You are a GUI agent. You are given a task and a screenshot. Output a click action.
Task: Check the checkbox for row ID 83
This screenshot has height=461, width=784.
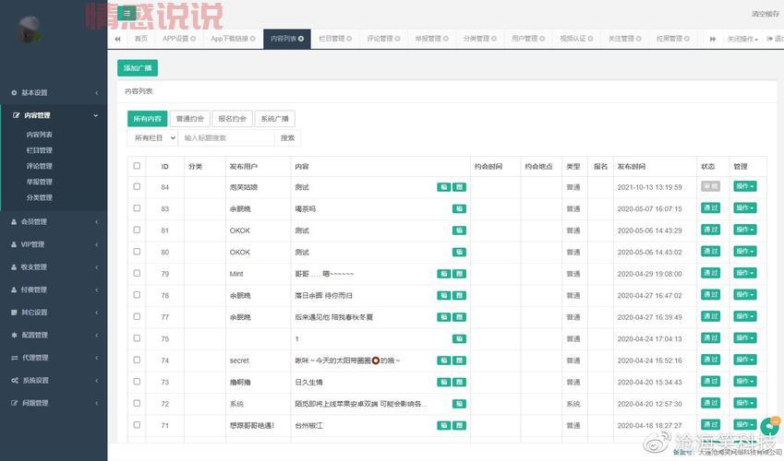click(x=137, y=208)
